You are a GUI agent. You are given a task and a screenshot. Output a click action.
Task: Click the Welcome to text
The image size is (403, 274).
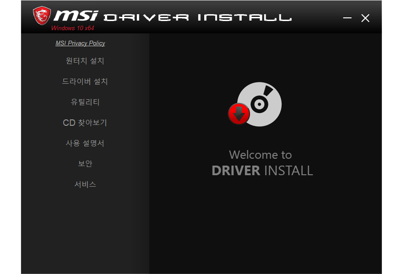point(261,155)
